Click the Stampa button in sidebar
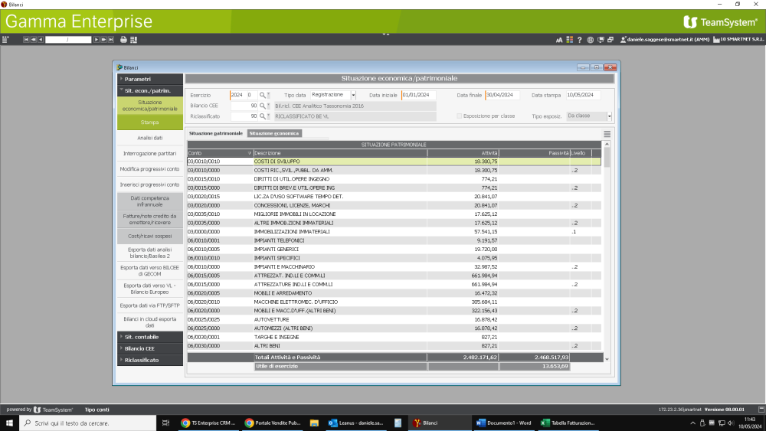Image resolution: width=766 pixels, height=431 pixels. pos(150,122)
